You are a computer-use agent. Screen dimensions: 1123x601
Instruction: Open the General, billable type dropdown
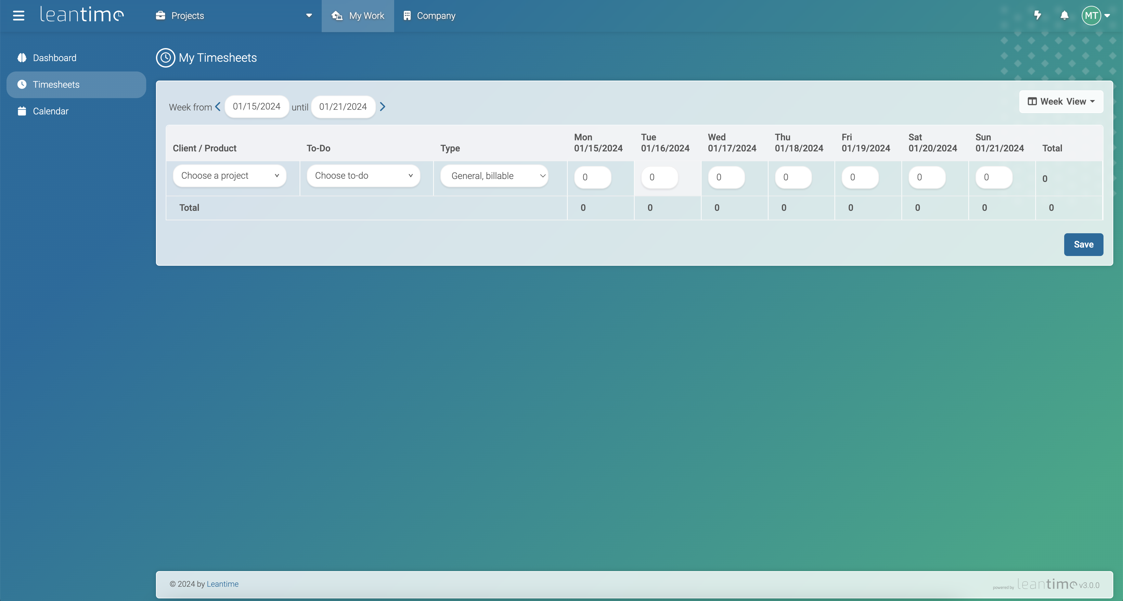494,176
